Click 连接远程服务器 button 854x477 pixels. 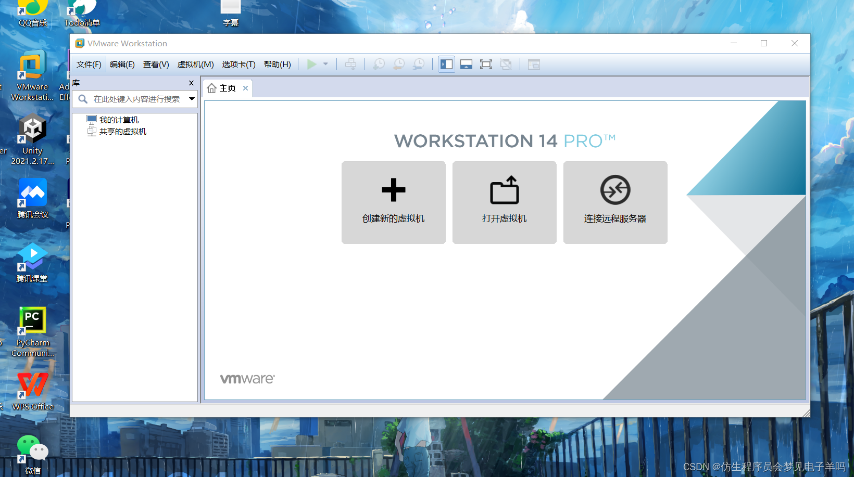point(616,202)
